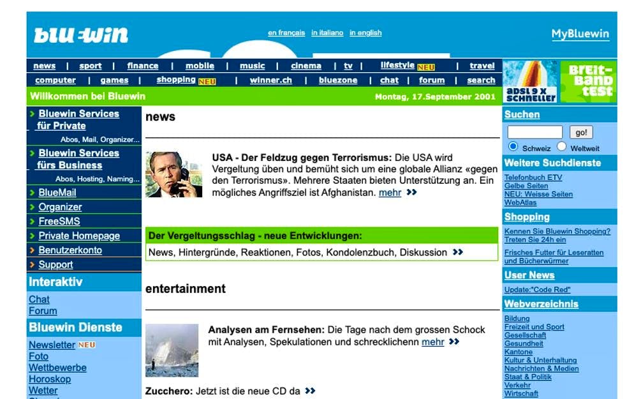Viewport: 634px width, 399px height.
Task: Open bluezone in the navigation bar
Action: (x=338, y=80)
